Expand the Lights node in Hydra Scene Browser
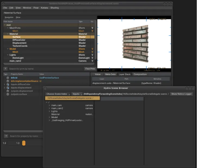Viewport: 197px width, 168px height. click(x=49, y=111)
